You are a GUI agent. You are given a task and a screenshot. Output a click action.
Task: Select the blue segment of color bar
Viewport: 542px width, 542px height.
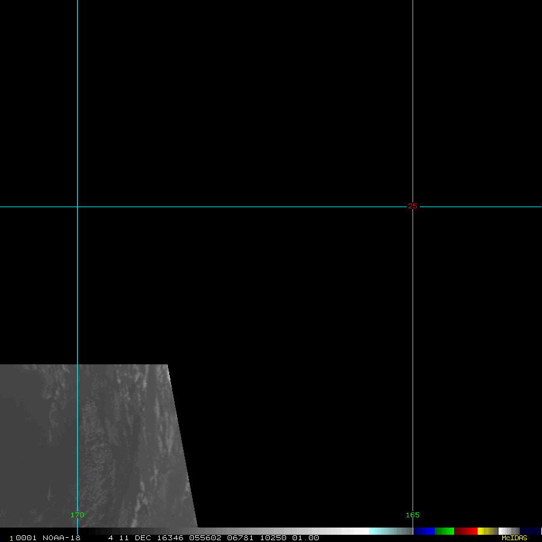pos(424,531)
